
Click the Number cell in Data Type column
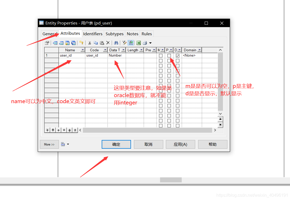pyautogui.click(x=116, y=55)
